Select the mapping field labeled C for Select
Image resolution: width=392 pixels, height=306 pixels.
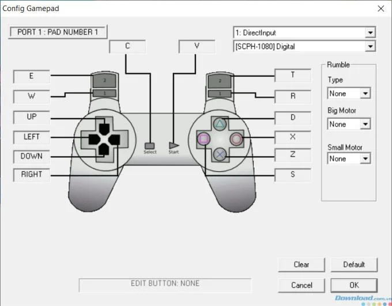pos(127,46)
